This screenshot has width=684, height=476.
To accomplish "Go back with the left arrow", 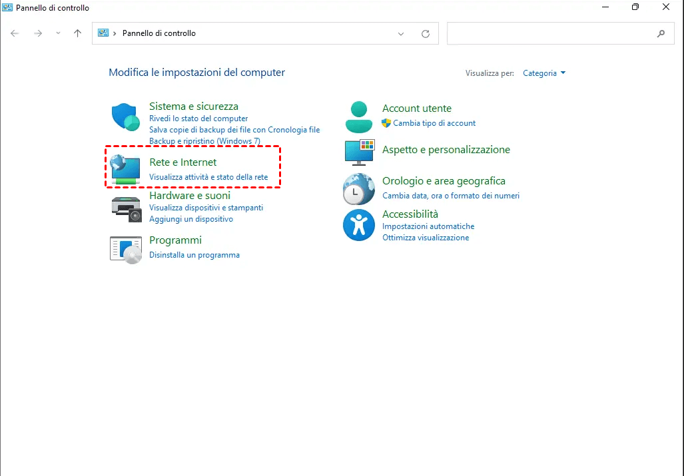I will tap(15, 33).
